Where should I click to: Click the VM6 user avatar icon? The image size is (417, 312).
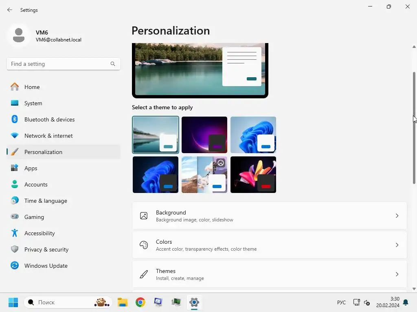pos(19,35)
